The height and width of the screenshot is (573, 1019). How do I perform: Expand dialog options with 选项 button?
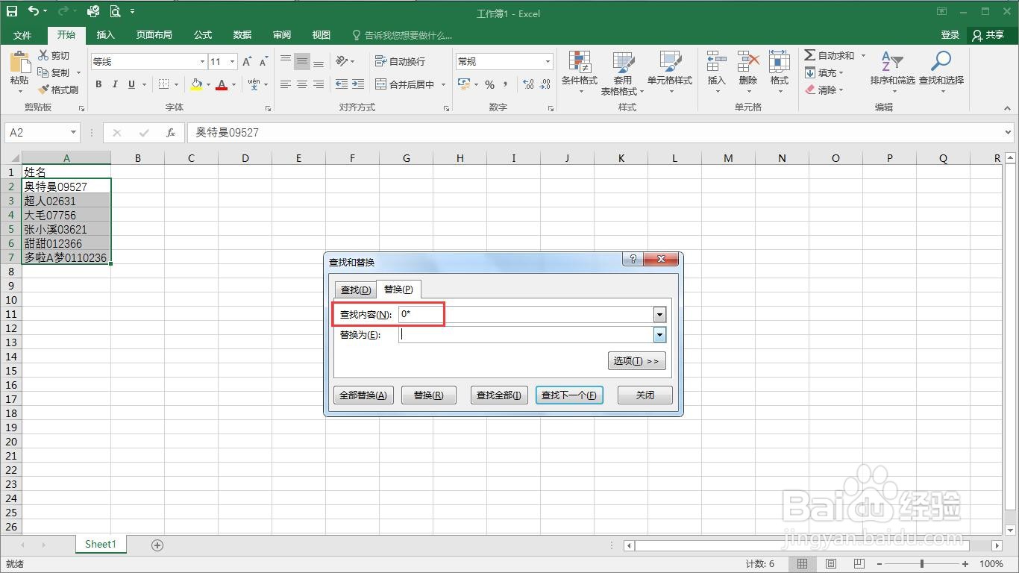click(636, 360)
